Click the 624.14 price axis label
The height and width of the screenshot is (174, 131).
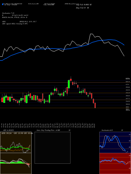(x=128, y=81)
